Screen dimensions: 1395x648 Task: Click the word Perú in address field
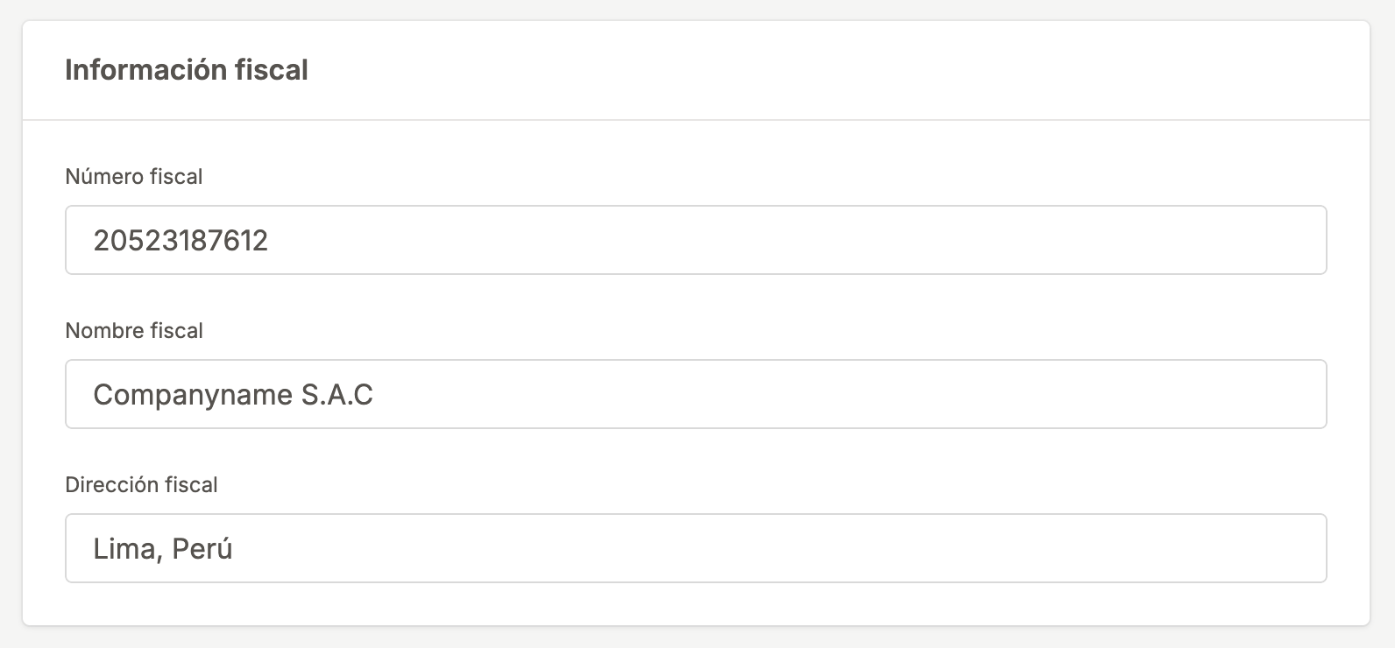[x=202, y=549]
